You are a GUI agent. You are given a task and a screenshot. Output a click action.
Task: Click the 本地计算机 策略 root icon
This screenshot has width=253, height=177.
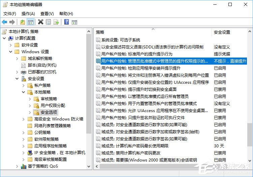(4, 32)
